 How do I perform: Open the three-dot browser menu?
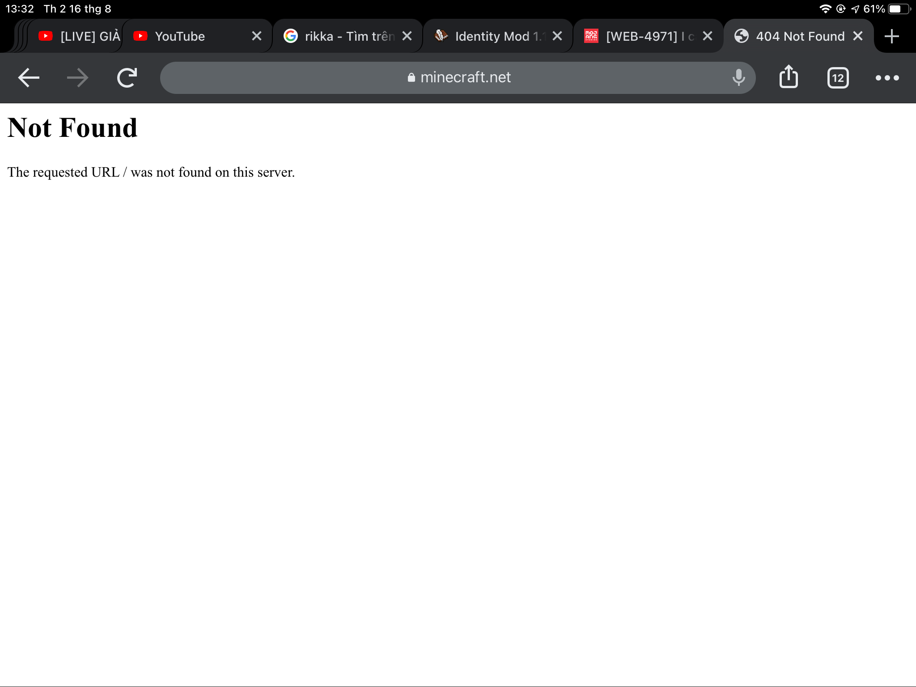[x=887, y=78]
